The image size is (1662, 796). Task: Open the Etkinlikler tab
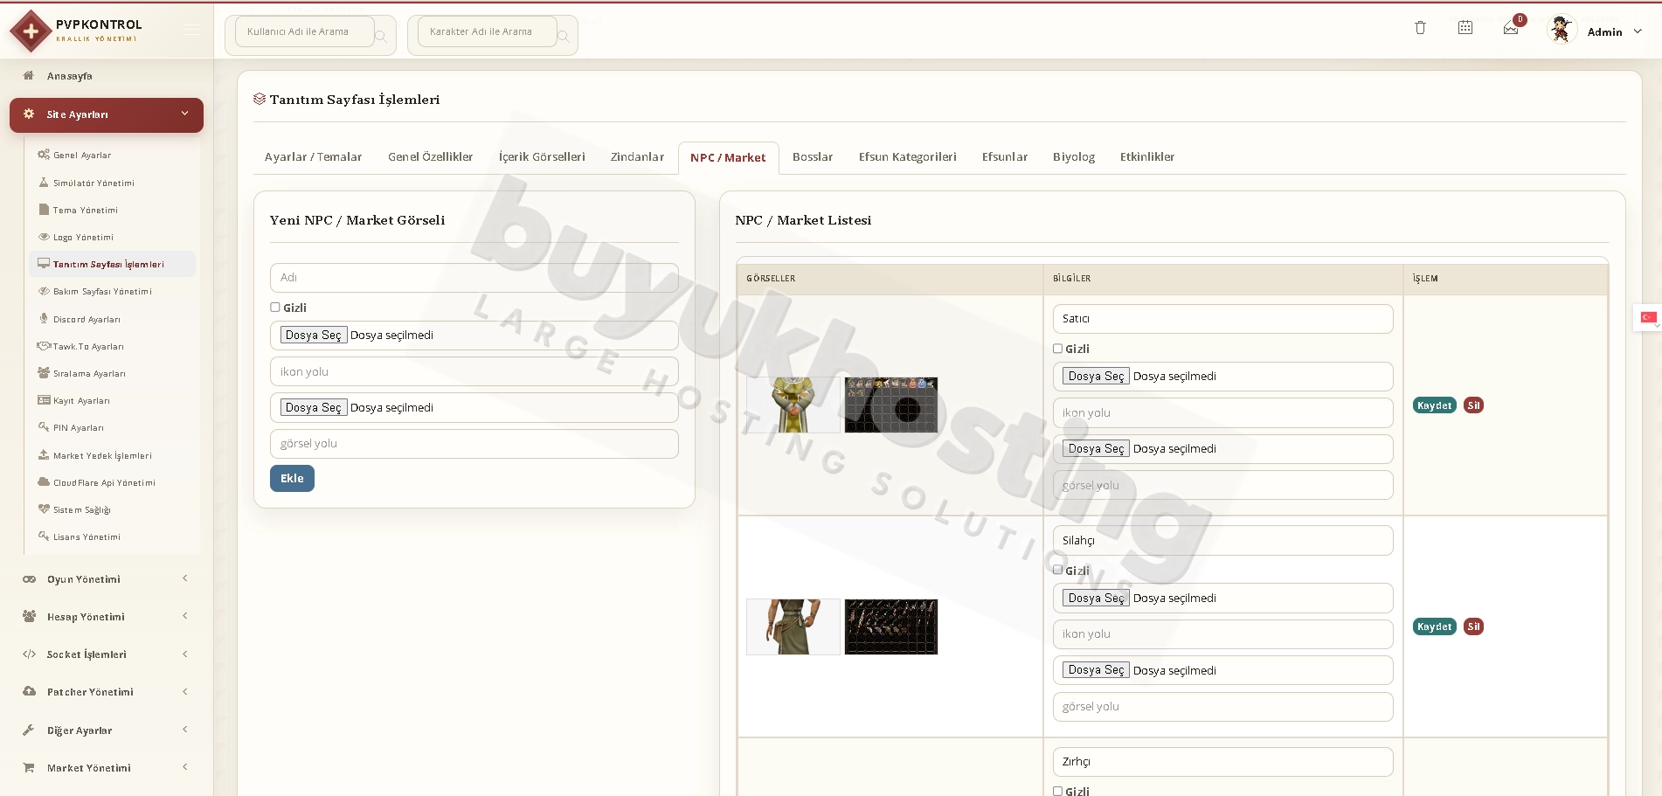click(1147, 157)
